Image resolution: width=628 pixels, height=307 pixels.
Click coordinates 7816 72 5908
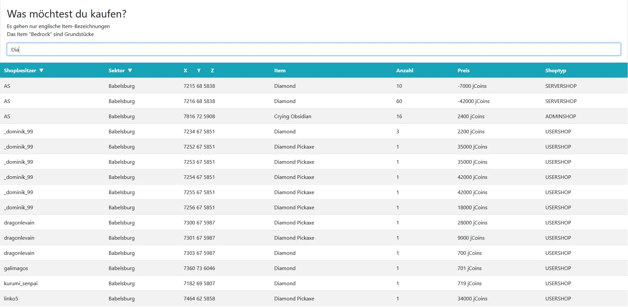(199, 116)
